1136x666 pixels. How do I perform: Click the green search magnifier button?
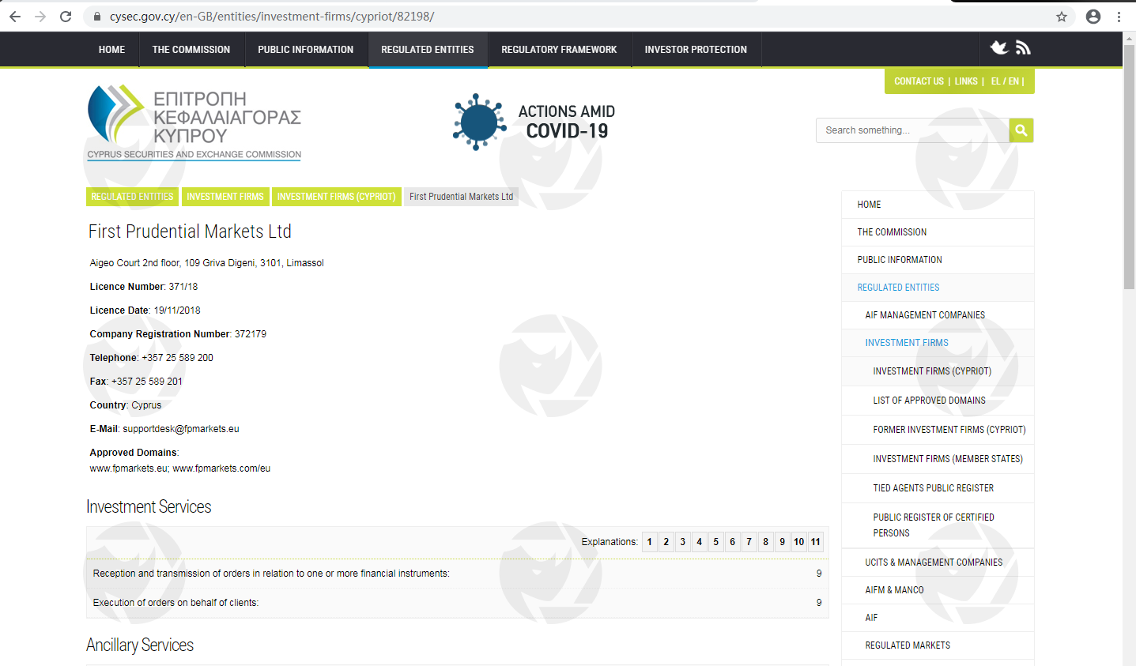[1021, 130]
